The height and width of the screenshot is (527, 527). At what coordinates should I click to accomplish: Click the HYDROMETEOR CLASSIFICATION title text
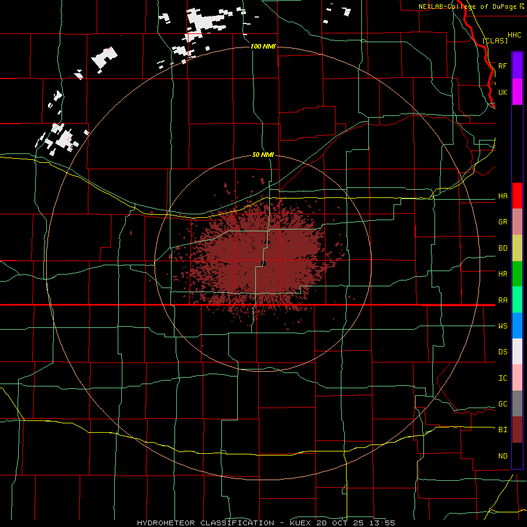[x=206, y=523]
